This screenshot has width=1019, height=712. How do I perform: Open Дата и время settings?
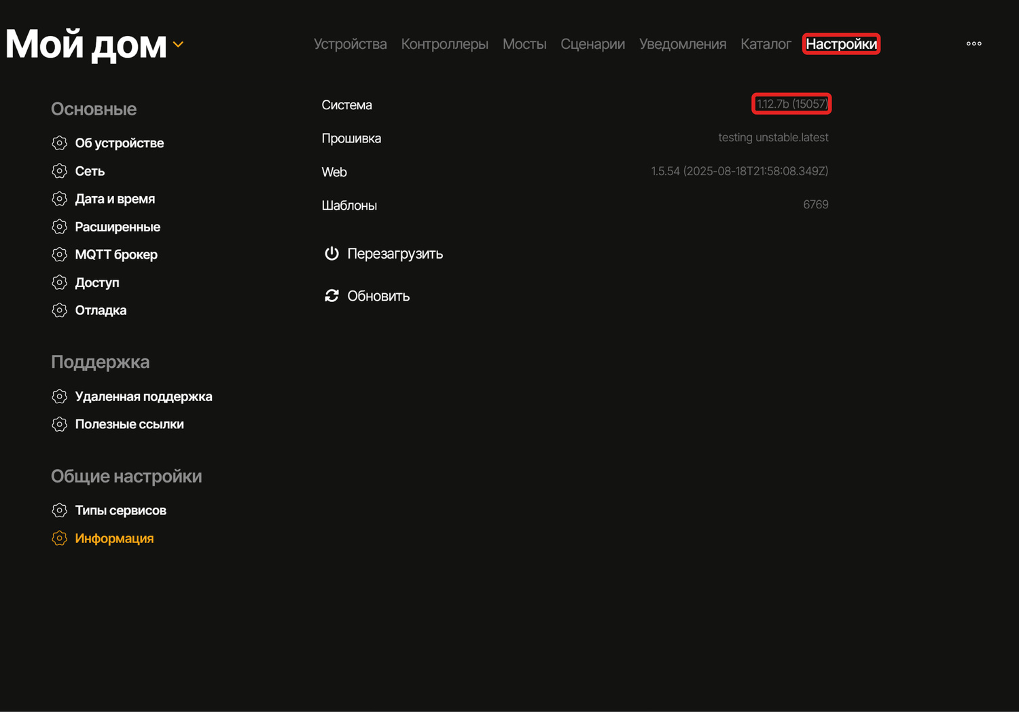pos(115,199)
